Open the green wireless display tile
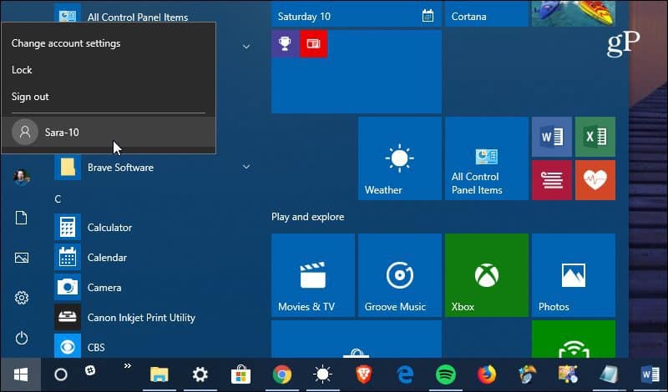 574,339
